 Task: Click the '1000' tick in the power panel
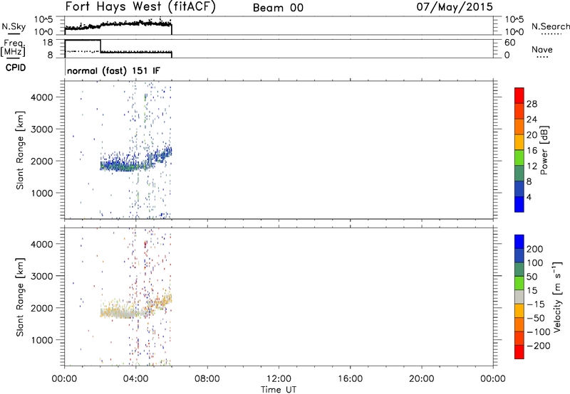pos(42,193)
